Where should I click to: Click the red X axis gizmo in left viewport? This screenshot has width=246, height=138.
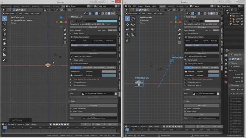pos(66,22)
